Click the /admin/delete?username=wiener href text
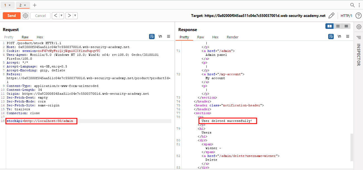The height and width of the screenshot is (170, 363). pos(248,156)
